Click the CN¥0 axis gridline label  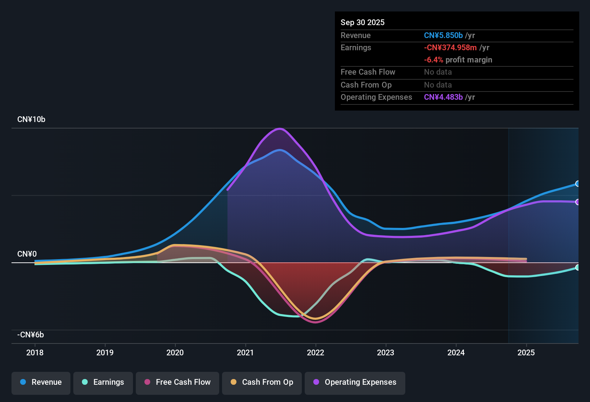point(27,254)
